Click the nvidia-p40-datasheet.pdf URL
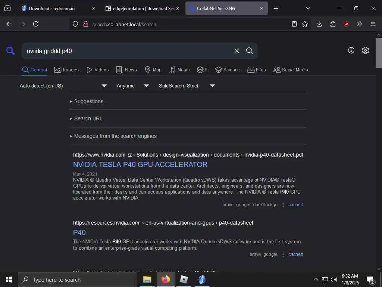382x287 pixels. pyautogui.click(x=188, y=155)
